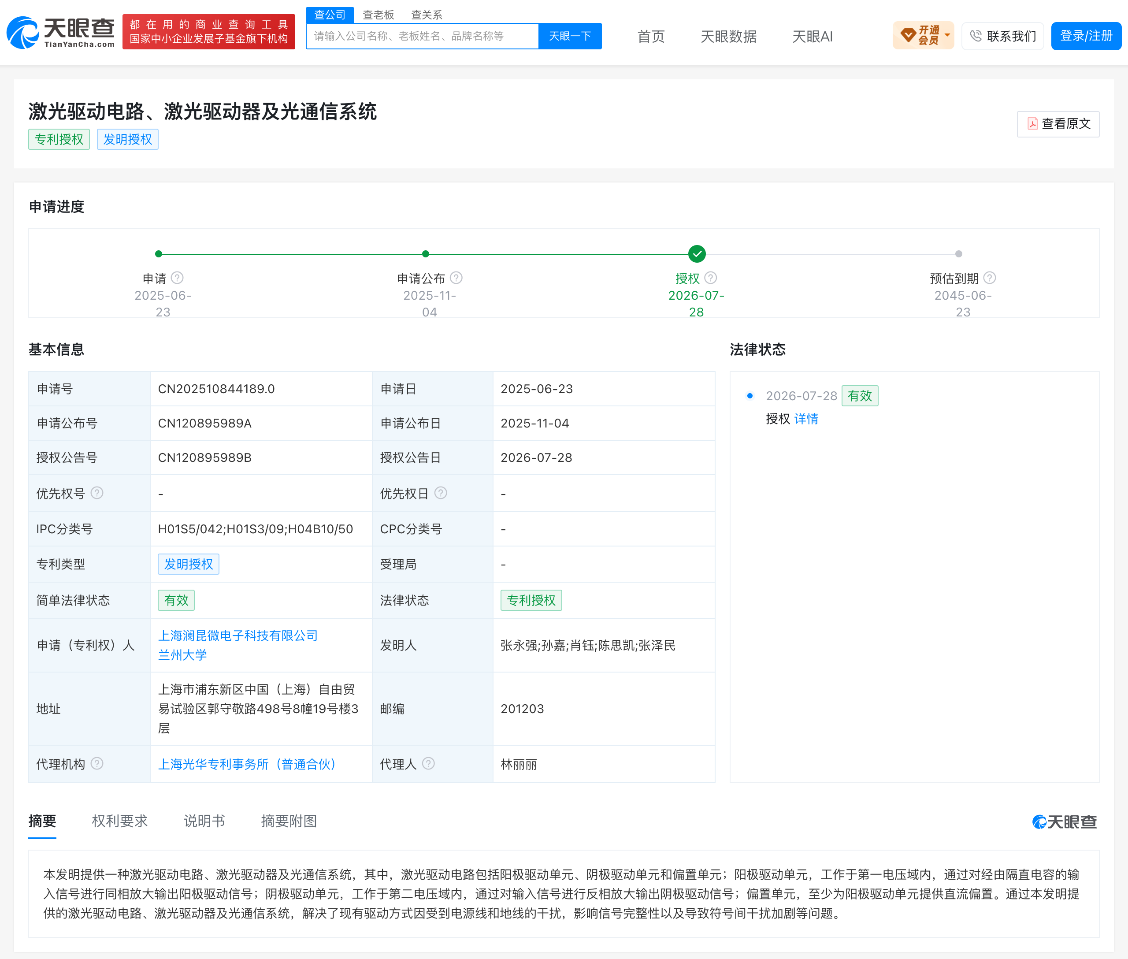The height and width of the screenshot is (959, 1128).
Task: Click the 联系我们 button
Action: pyautogui.click(x=1002, y=36)
